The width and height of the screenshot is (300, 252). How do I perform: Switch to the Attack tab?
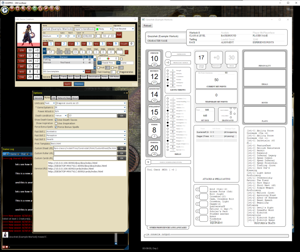point(56,77)
